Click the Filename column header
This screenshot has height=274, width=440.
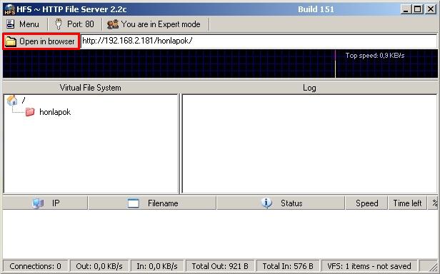(152, 203)
